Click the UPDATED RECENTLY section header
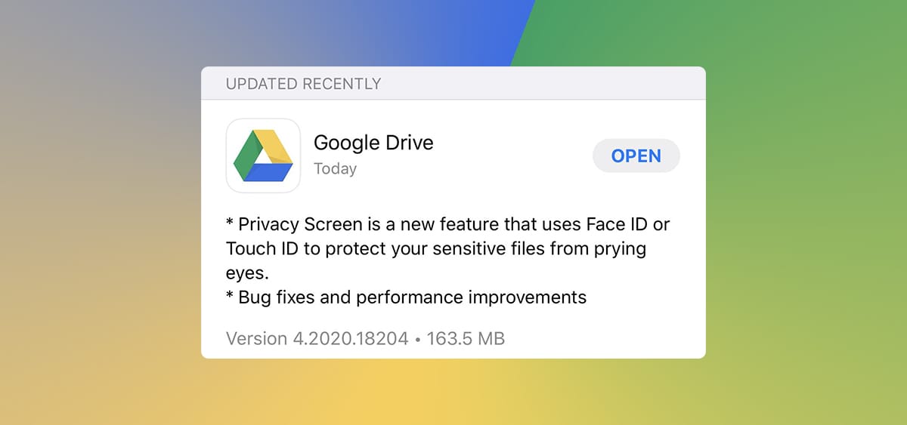Image resolution: width=907 pixels, height=425 pixels. 303,84
